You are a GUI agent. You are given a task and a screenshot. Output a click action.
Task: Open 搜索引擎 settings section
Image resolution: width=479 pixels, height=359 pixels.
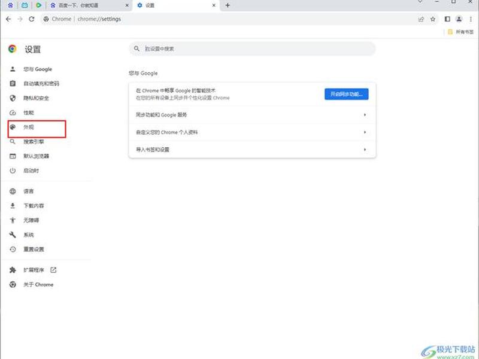pyautogui.click(x=34, y=142)
